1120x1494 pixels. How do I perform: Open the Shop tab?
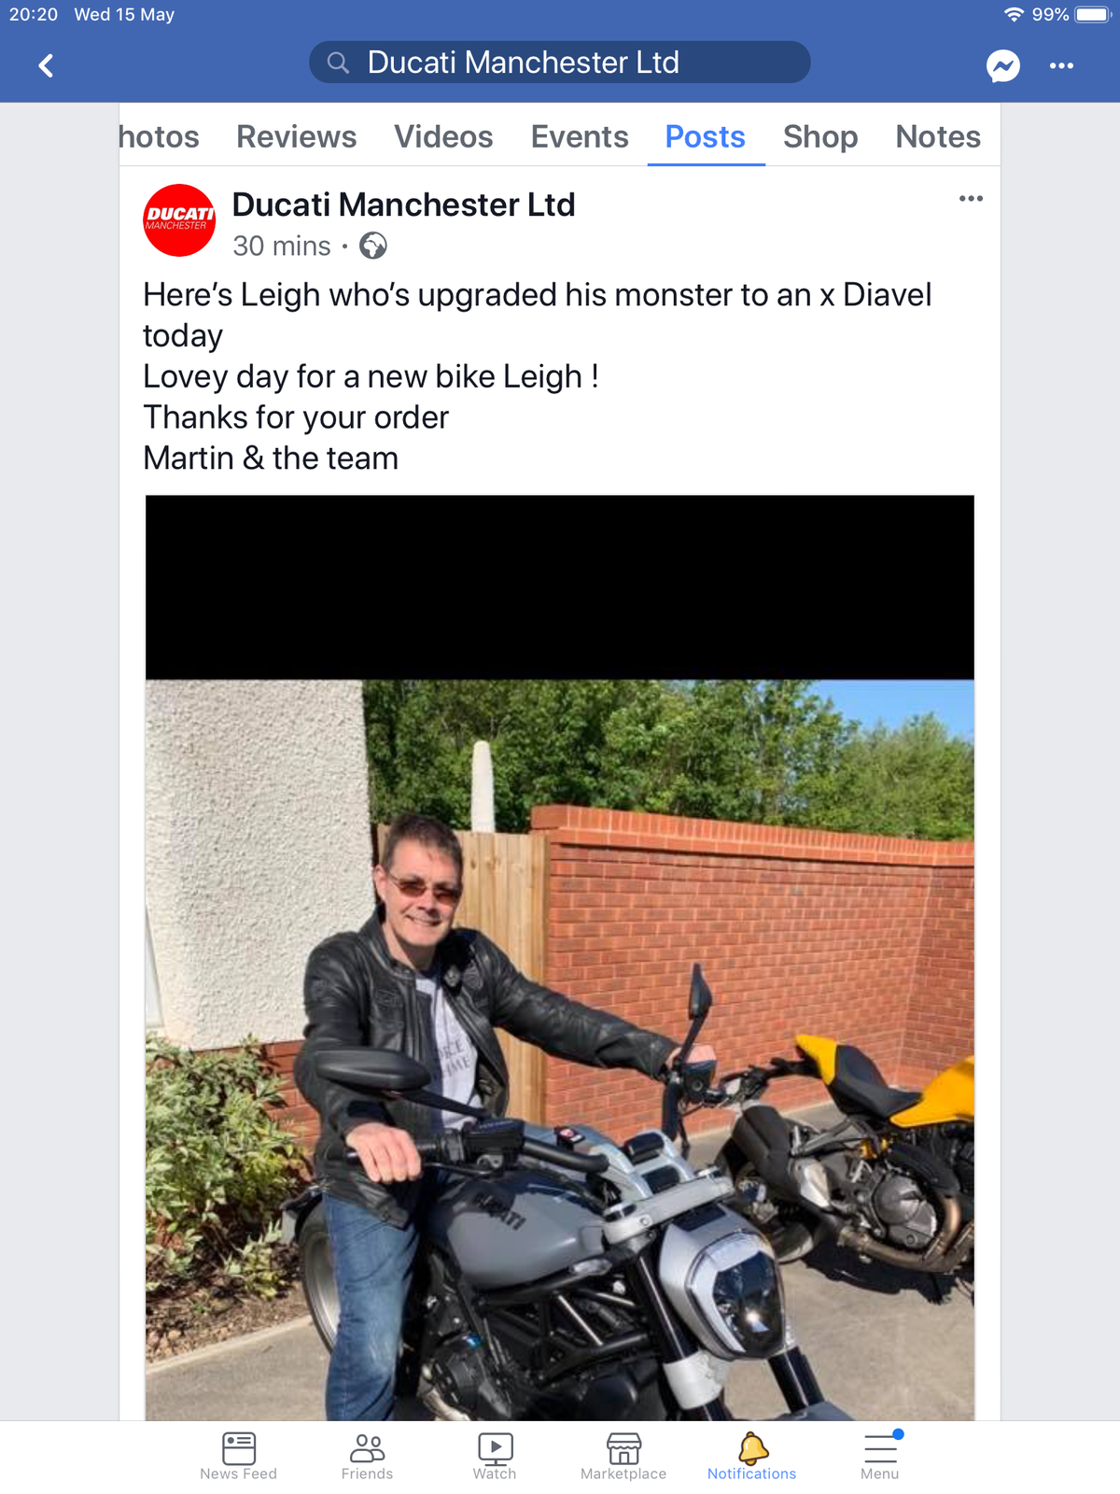(820, 136)
